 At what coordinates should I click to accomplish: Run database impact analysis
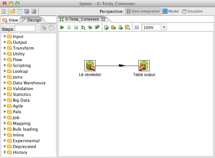pos(113,27)
